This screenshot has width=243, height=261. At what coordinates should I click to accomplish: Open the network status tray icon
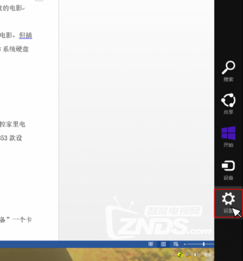pos(188,254)
